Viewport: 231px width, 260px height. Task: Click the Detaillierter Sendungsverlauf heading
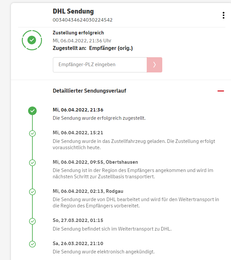tap(89, 91)
